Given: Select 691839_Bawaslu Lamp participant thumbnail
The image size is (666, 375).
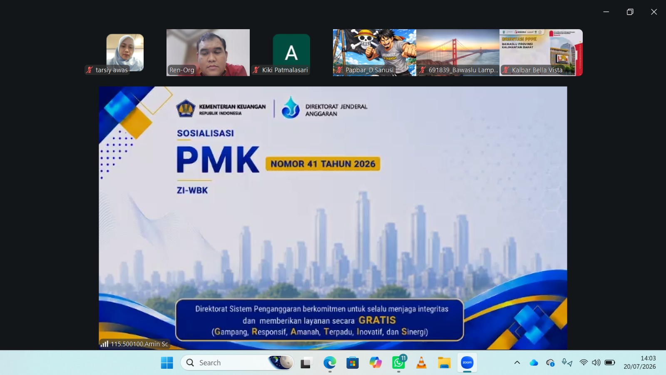Looking at the screenshot, I should click(458, 52).
